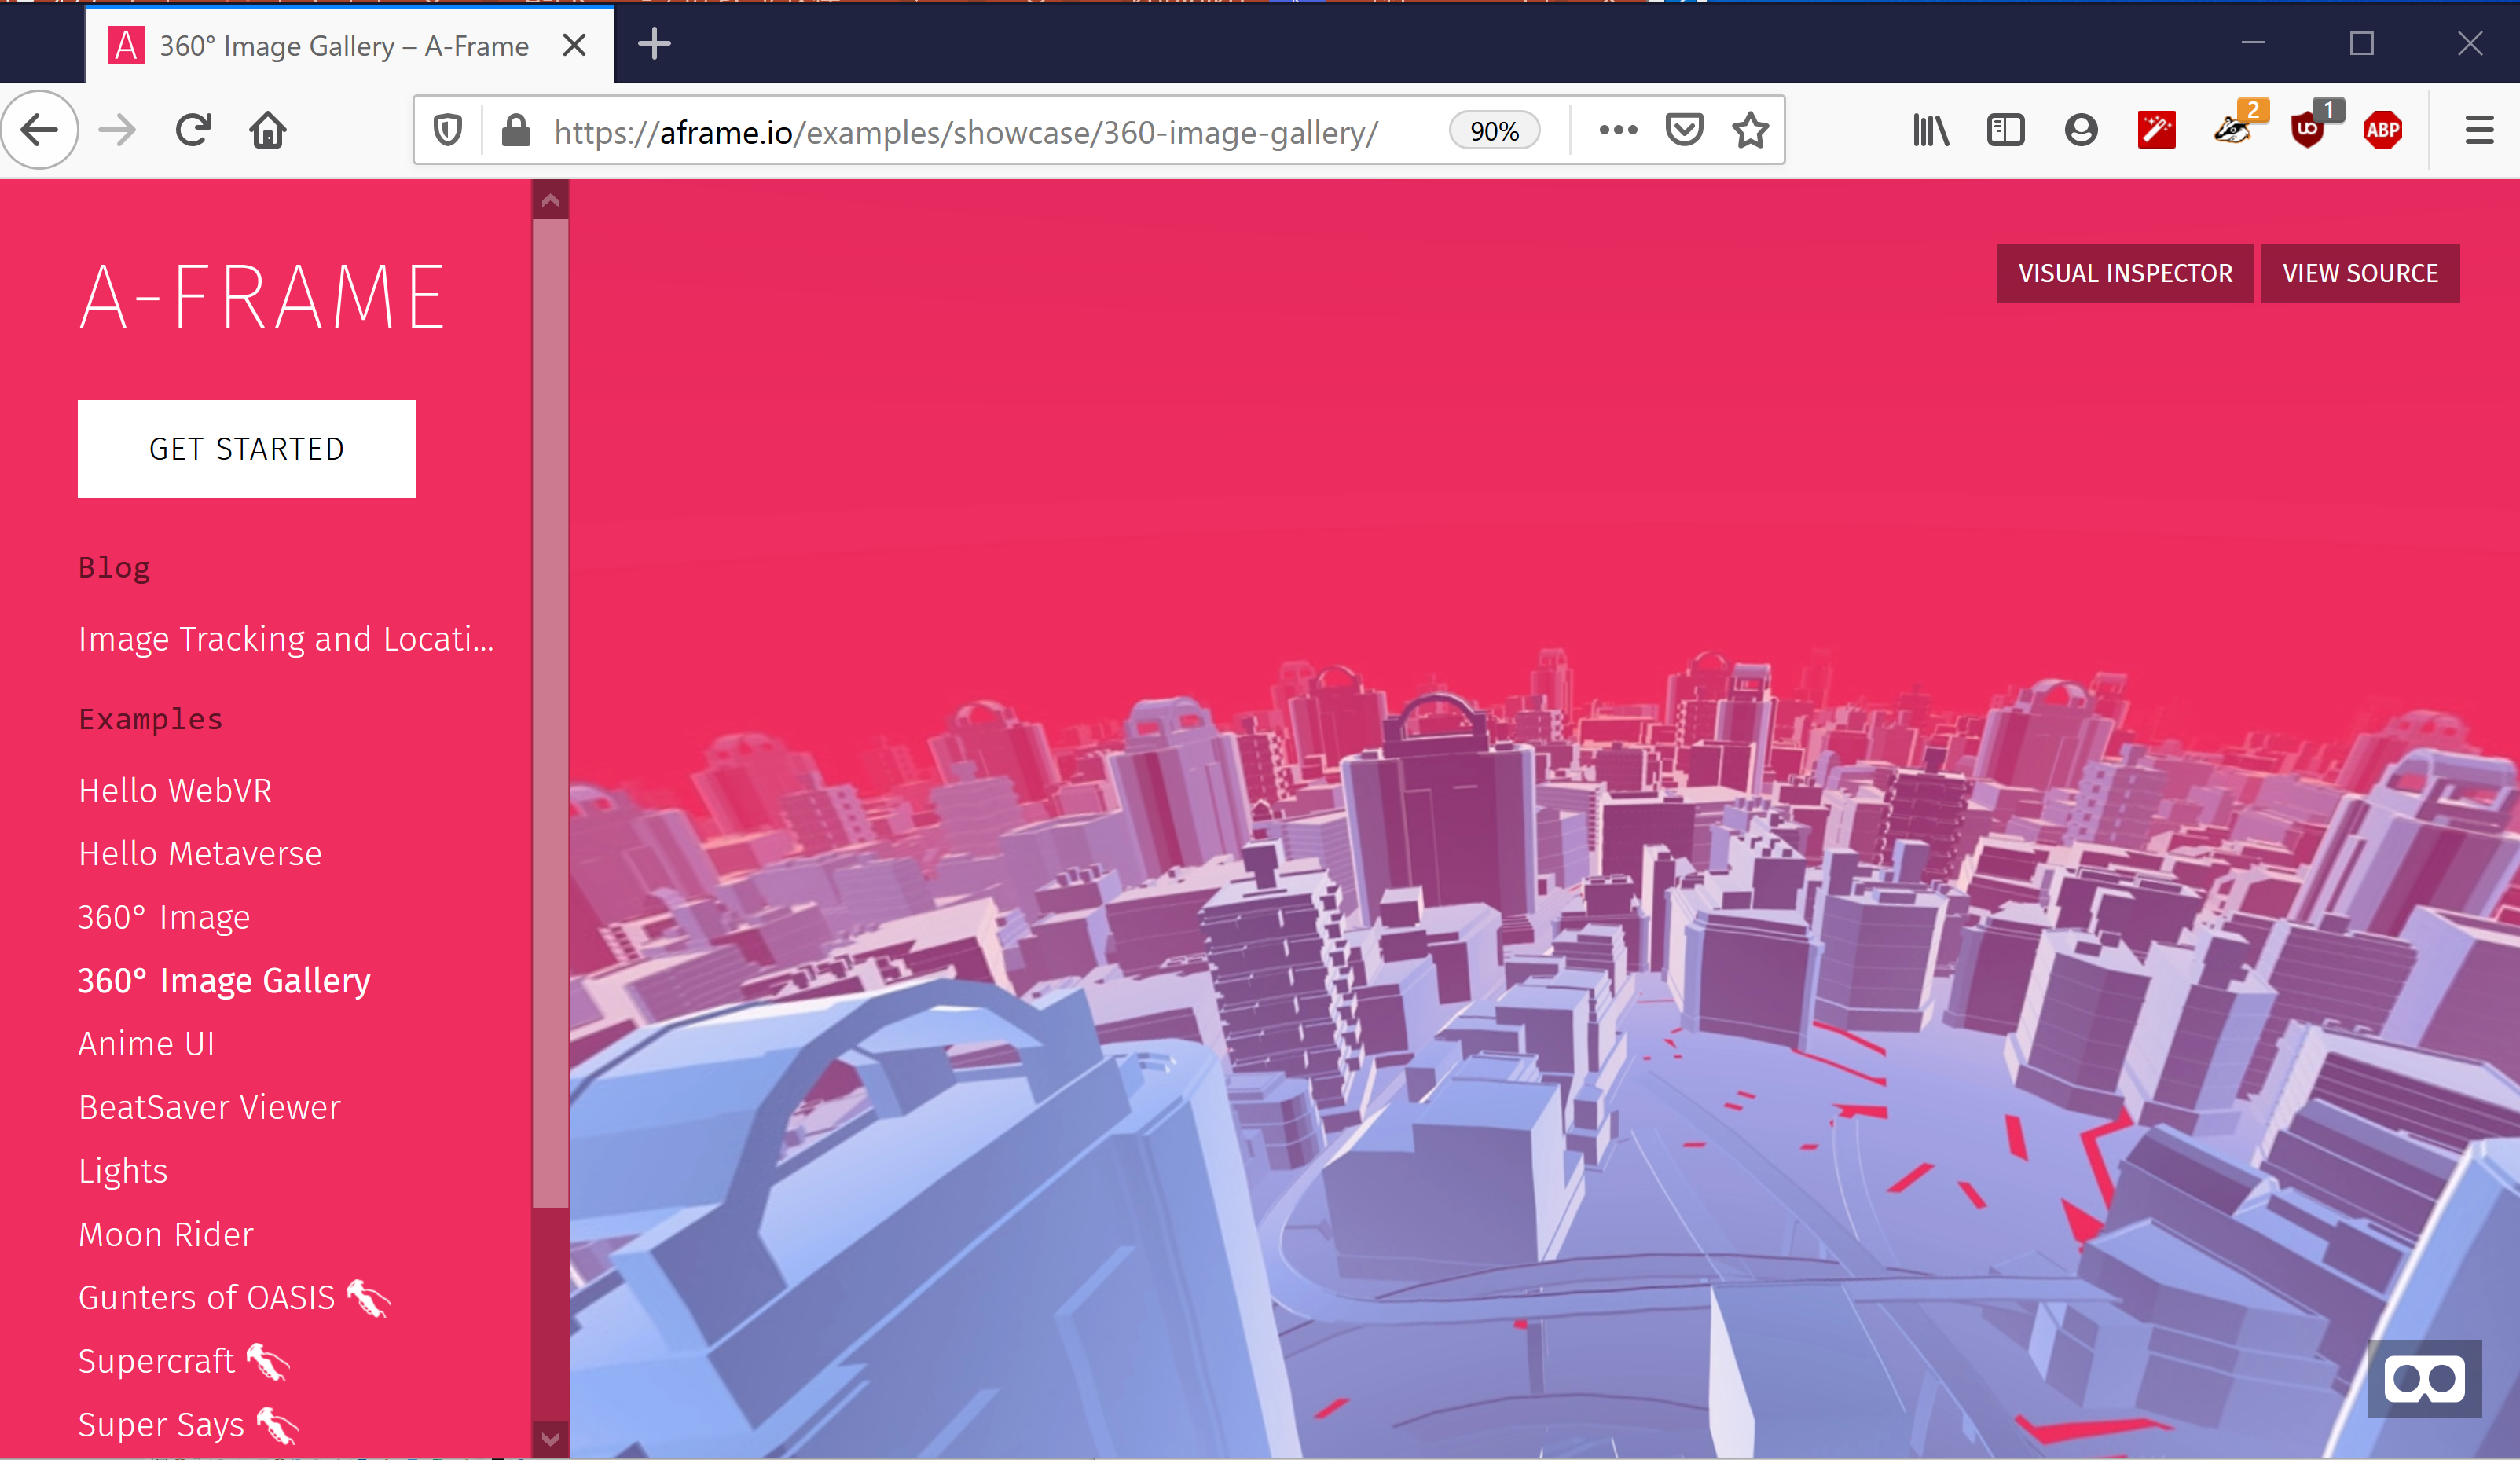This screenshot has height=1460, width=2520.
Task: Close the 360° Image Gallery tab
Action: (574, 45)
